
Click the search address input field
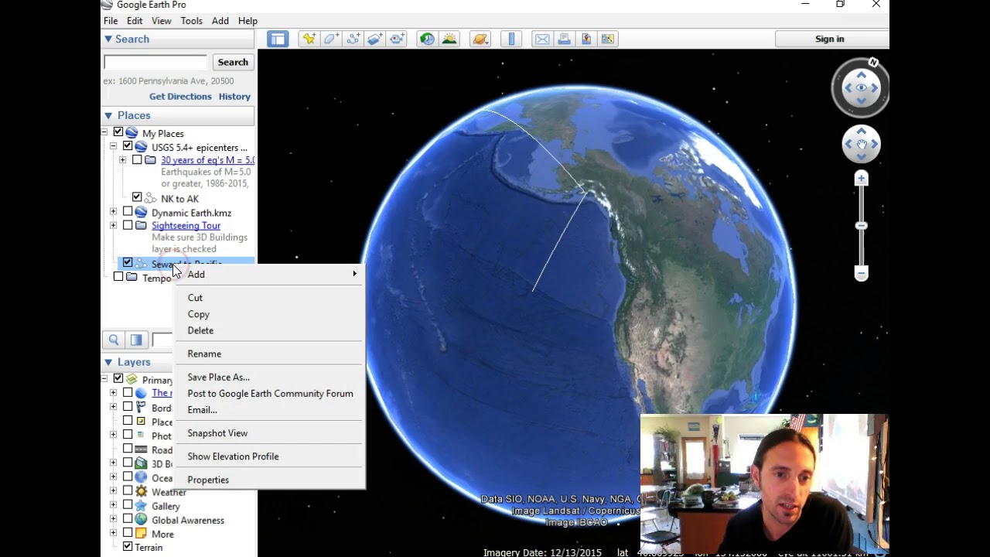[155, 62]
